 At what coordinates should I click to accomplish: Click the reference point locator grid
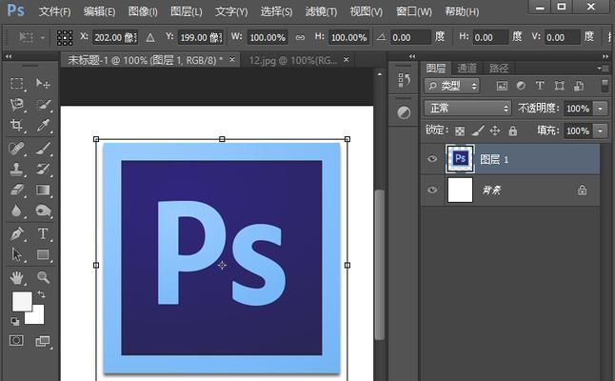click(65, 38)
